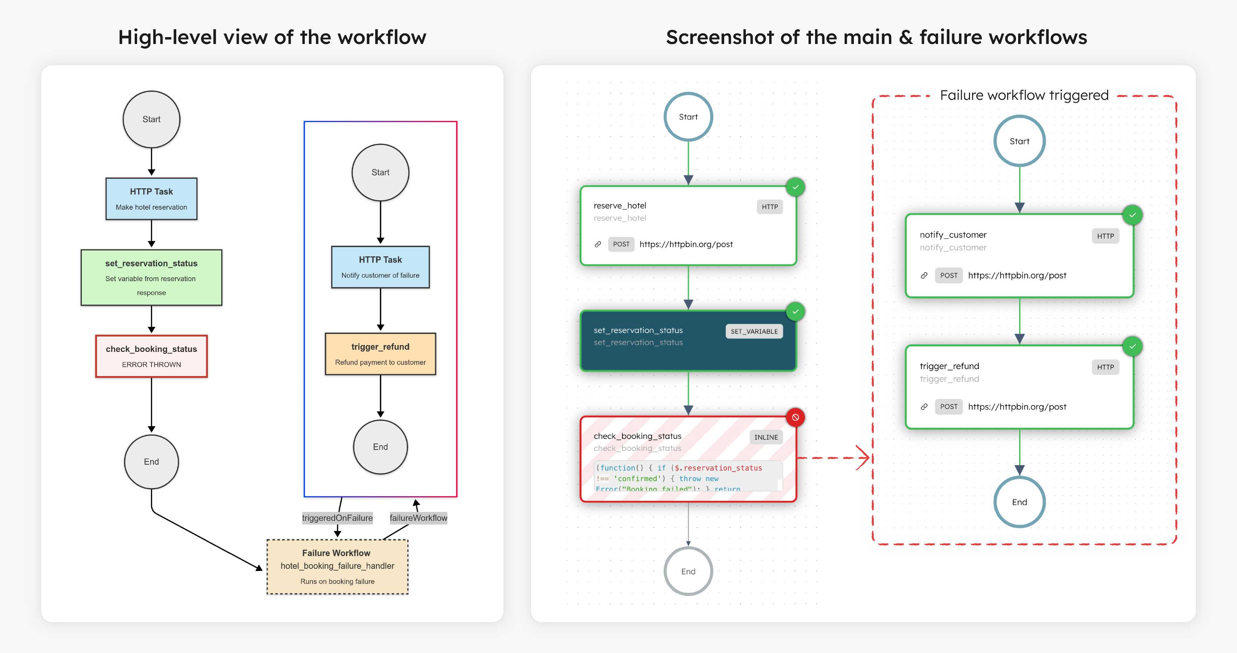1237x653 pixels.
Task: Click reserve_hotel task title
Action: [620, 206]
